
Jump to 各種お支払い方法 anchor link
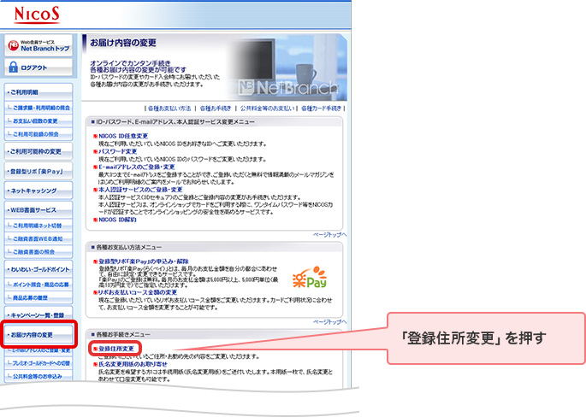pos(169,109)
